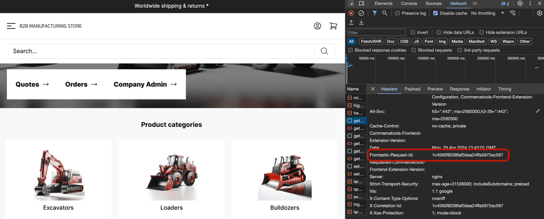The height and width of the screenshot is (219, 544).
Task: Export HAR file via download icon
Action: tap(361, 22)
